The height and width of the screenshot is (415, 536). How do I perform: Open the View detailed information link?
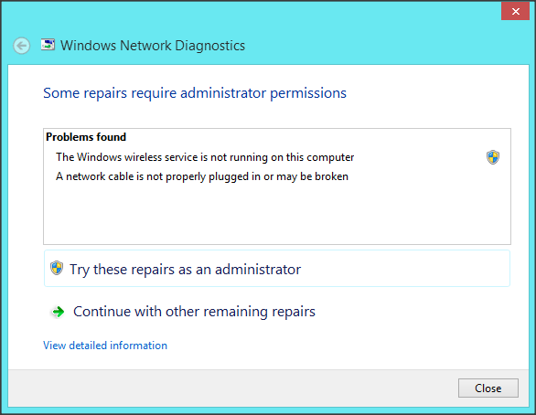pos(105,346)
